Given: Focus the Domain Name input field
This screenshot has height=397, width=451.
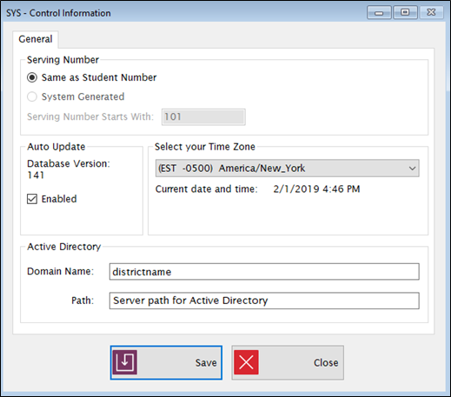Looking at the screenshot, I should tap(264, 272).
